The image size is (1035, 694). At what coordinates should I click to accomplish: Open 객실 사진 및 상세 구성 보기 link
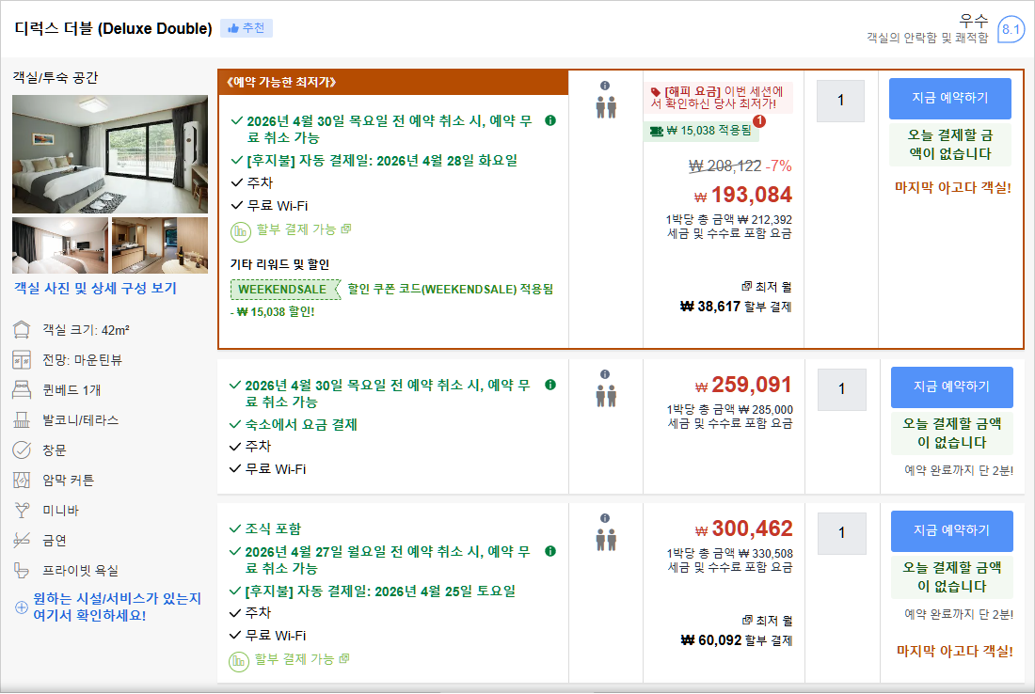tap(96, 289)
